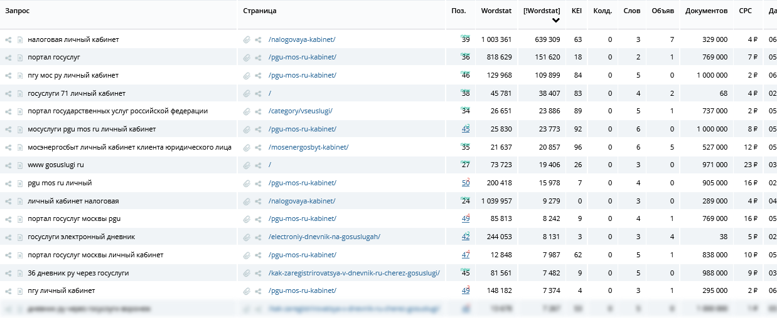Sort table by the KEI column
The width and height of the screenshot is (777, 318).
pyautogui.click(x=576, y=11)
